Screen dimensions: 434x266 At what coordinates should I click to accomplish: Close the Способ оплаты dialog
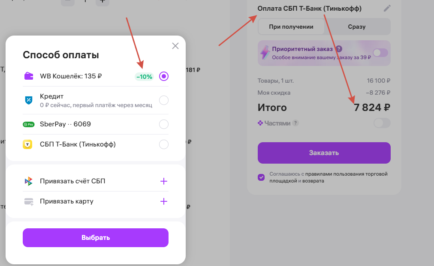(x=175, y=46)
